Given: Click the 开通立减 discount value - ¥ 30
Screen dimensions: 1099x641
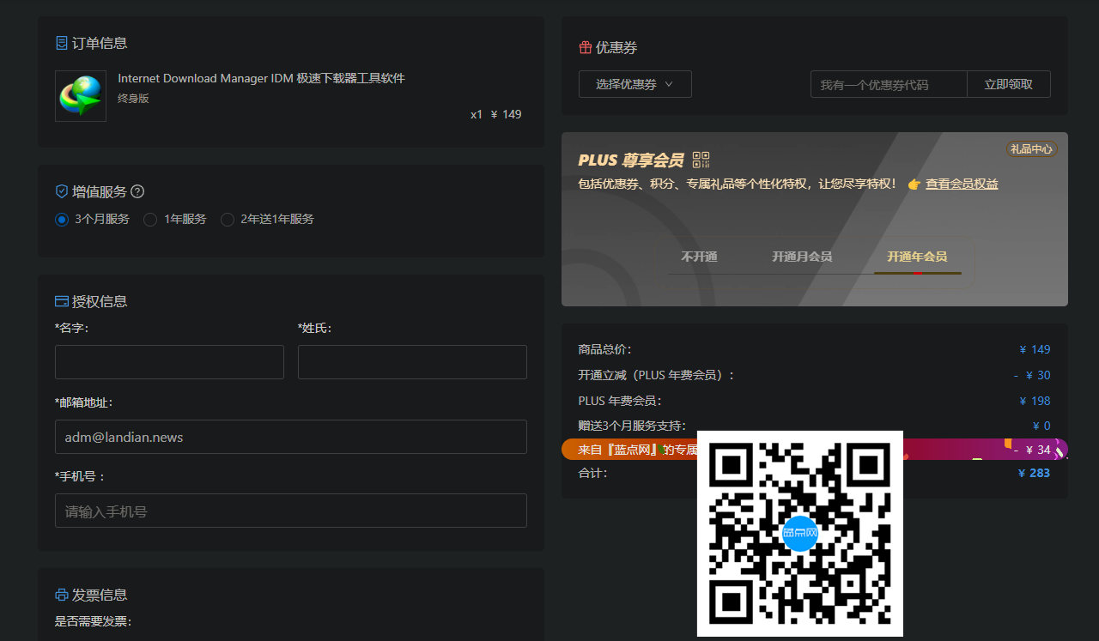Looking at the screenshot, I should [1032, 375].
